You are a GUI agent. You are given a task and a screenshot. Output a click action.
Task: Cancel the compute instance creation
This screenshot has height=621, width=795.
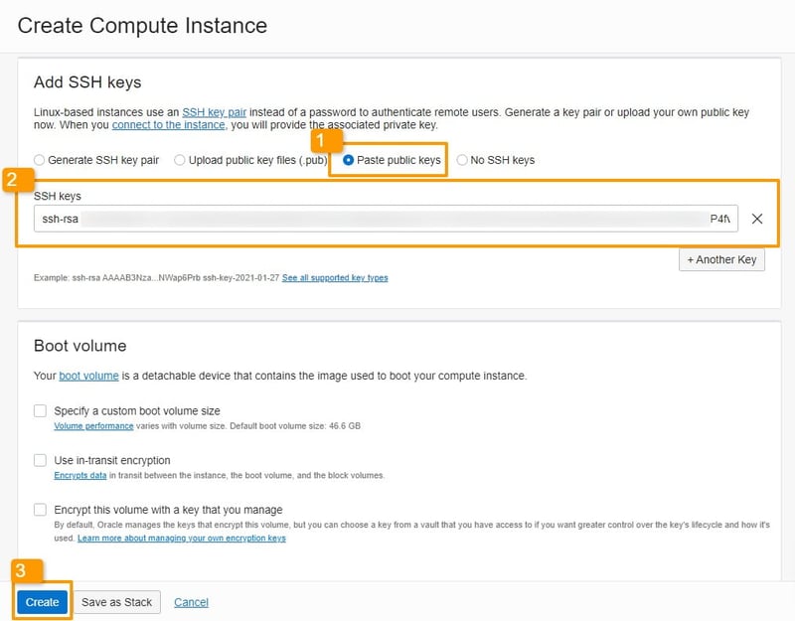point(190,601)
